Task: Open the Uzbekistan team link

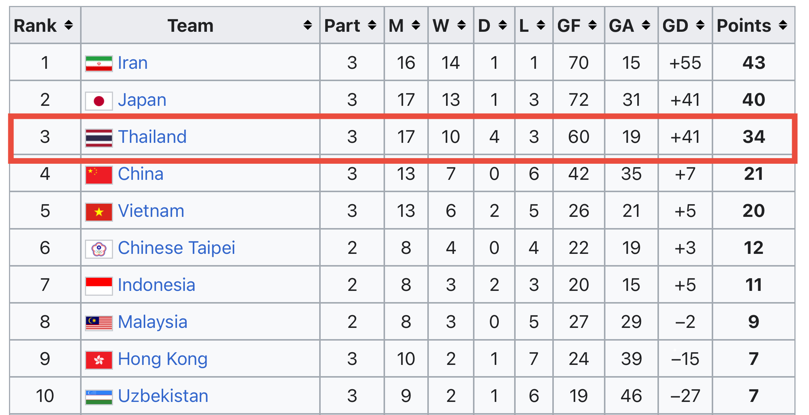Action: 163,396
